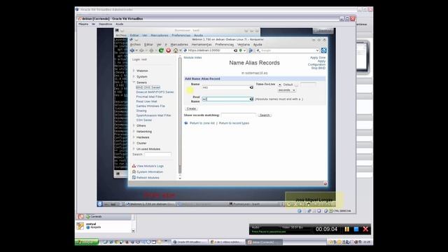Click the Refresh Modules icon in sidebar
The image size is (448, 252).
click(134, 177)
